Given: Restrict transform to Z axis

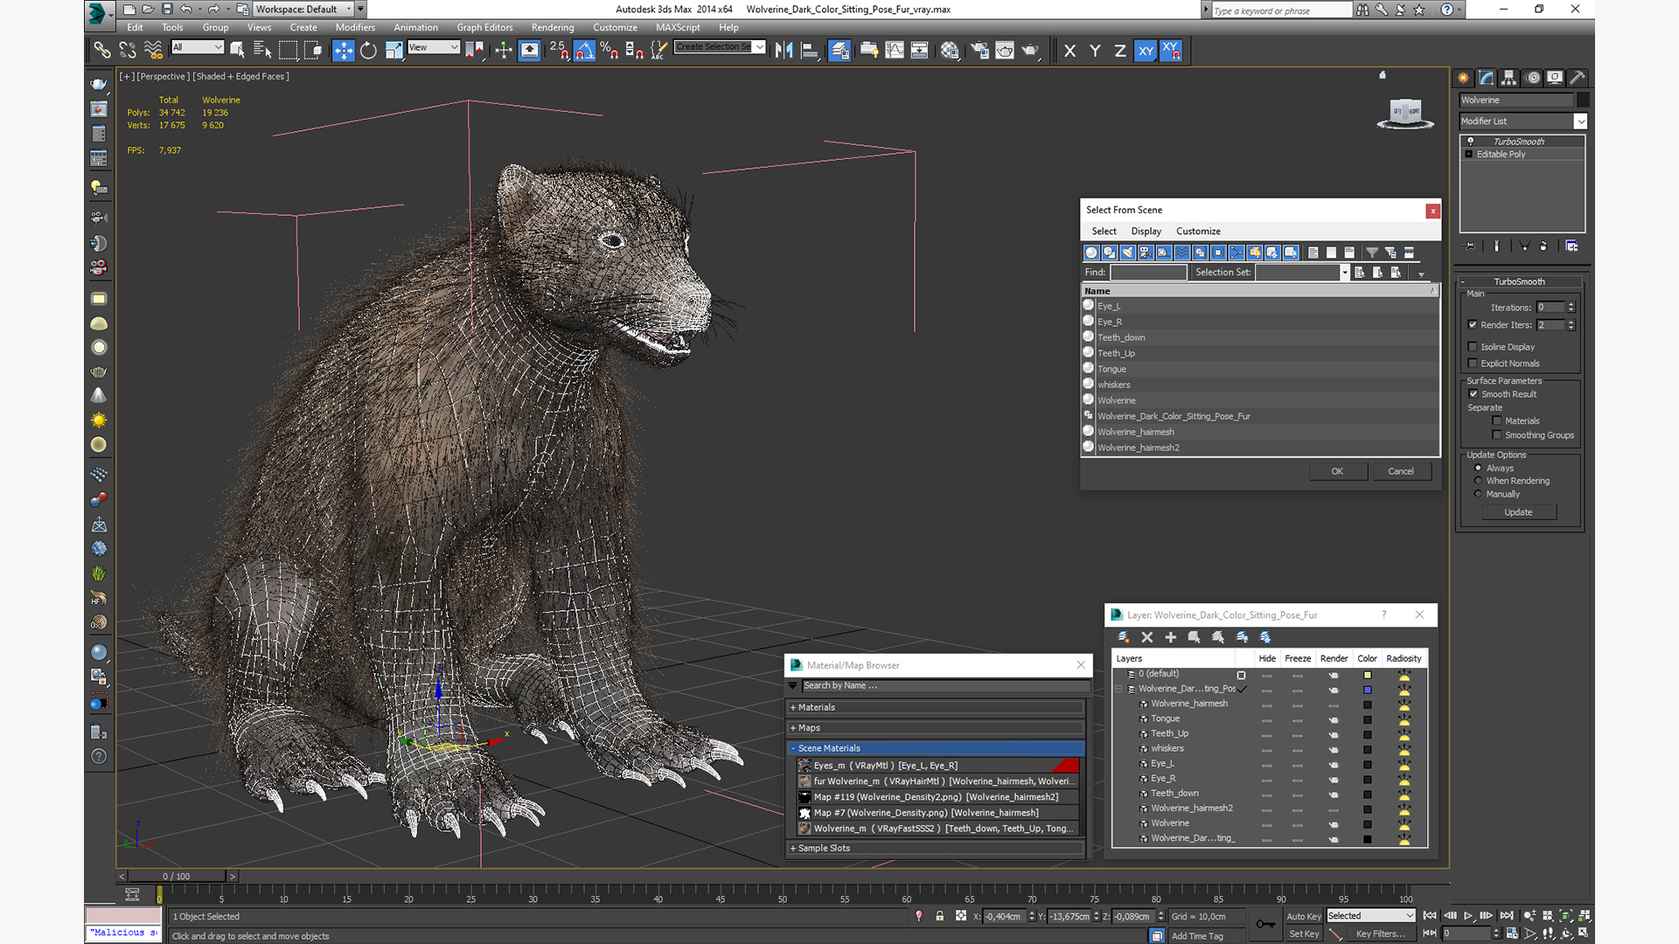Looking at the screenshot, I should 1119,51.
